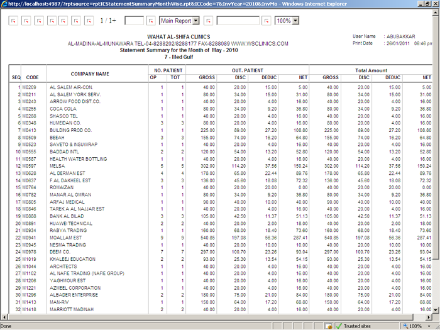
Task: Click company 'COCA COLA'
Action: (63, 109)
